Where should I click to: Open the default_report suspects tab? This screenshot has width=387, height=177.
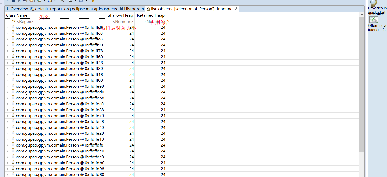(x=74, y=9)
